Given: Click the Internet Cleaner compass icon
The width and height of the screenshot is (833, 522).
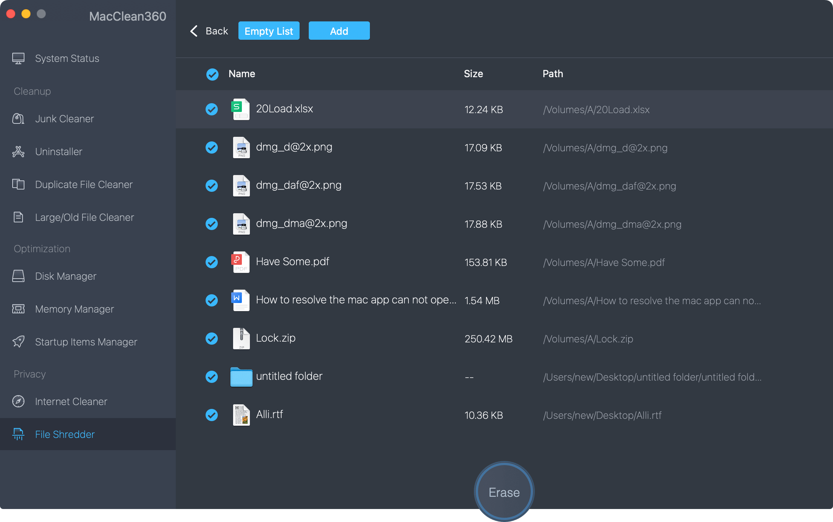Looking at the screenshot, I should (x=18, y=401).
